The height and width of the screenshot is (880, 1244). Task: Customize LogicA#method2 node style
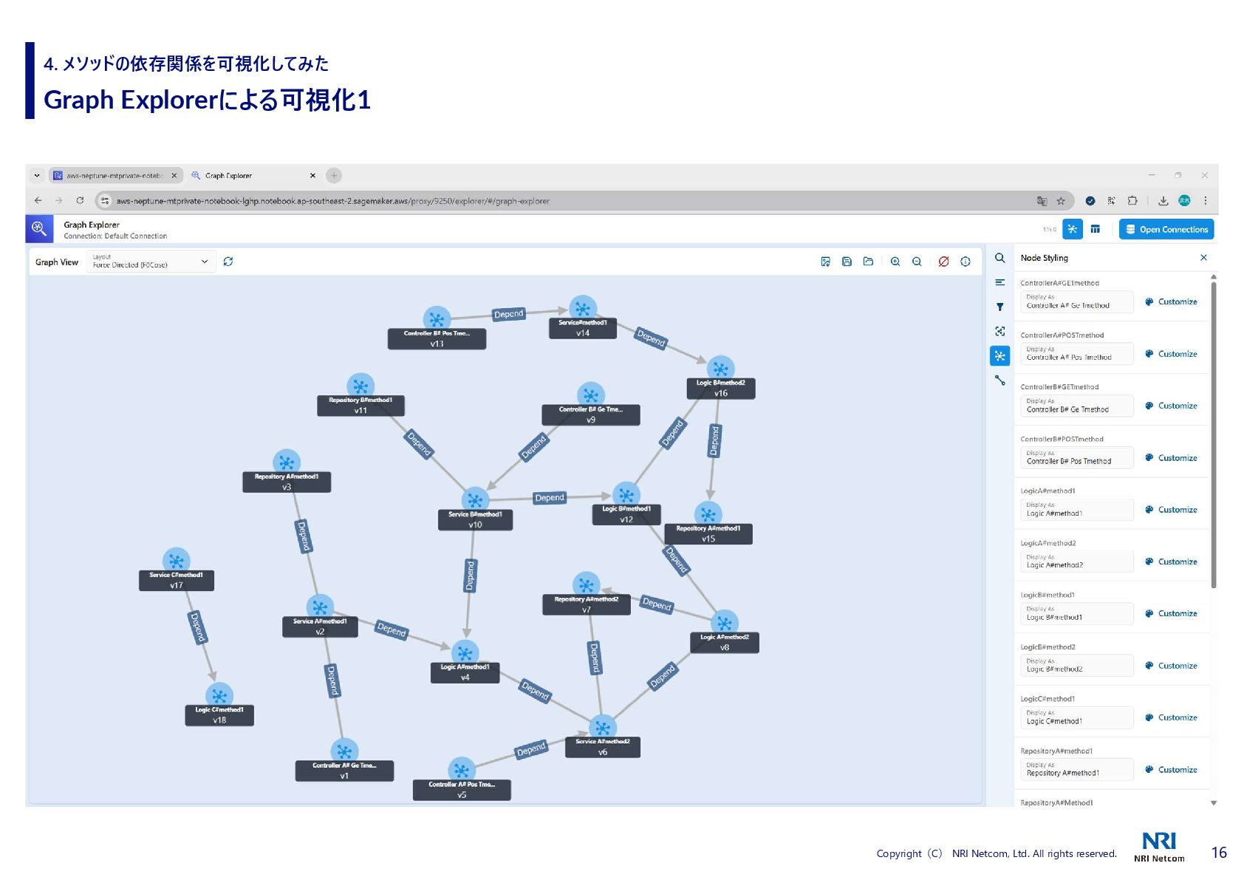pos(1171,562)
